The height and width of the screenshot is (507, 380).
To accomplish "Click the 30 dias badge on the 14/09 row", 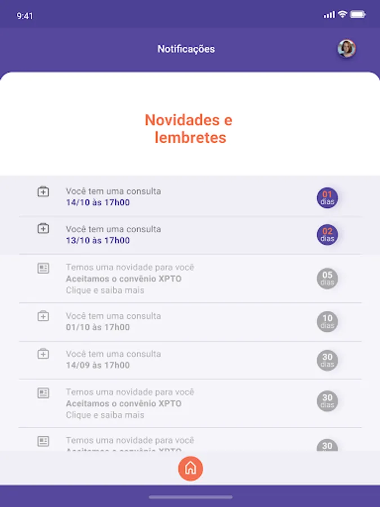I will click(327, 361).
